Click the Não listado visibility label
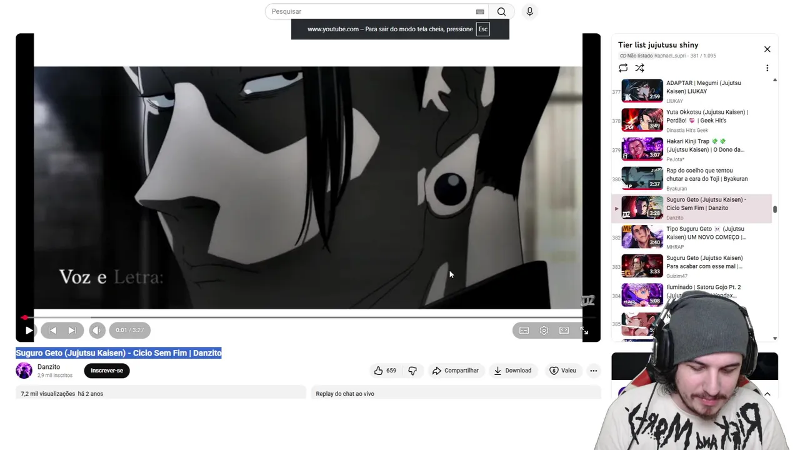The width and height of the screenshot is (800, 450). click(636, 56)
